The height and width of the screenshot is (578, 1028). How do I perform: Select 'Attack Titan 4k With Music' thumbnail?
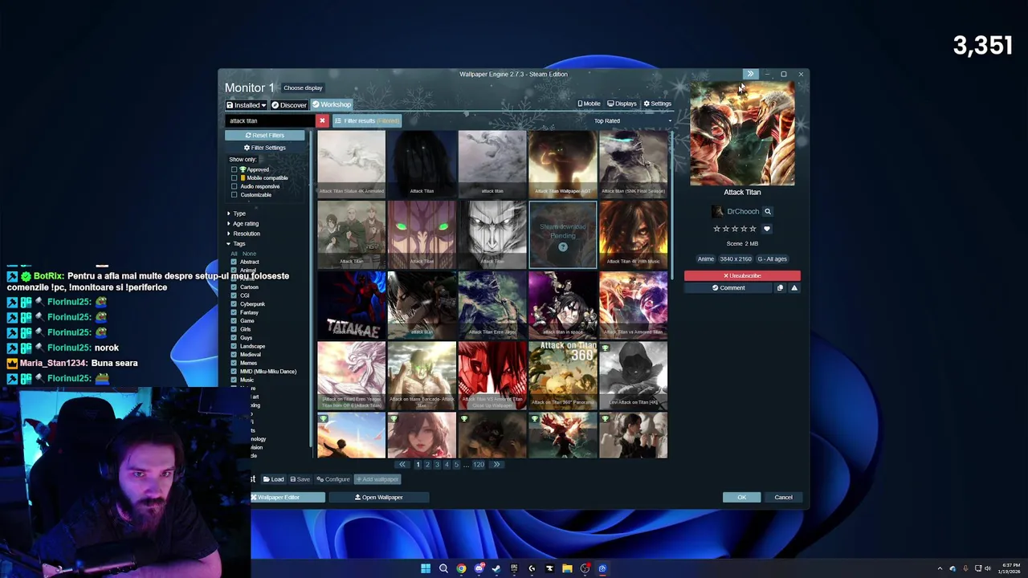click(633, 234)
